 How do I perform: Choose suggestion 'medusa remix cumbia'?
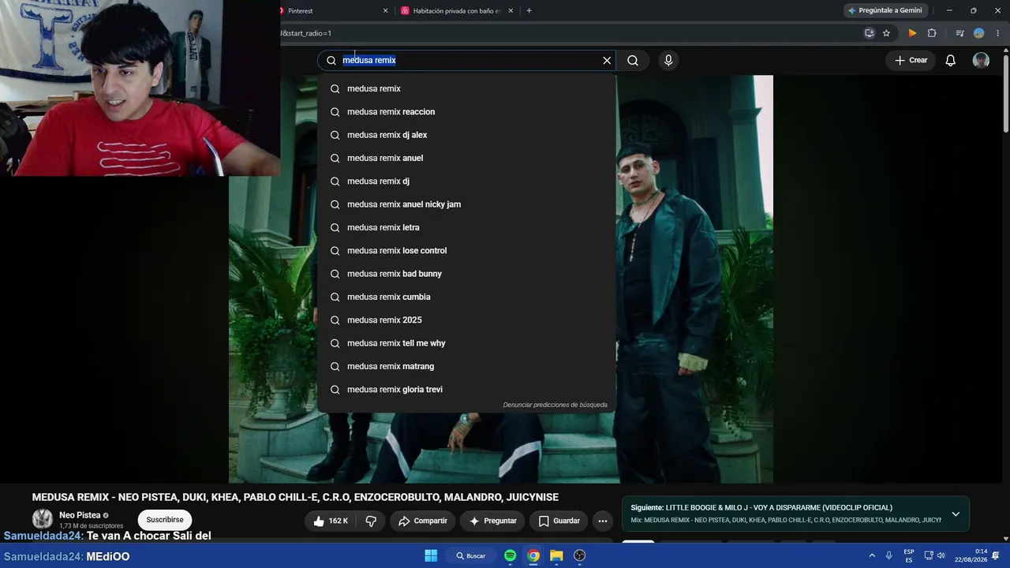coord(466,297)
